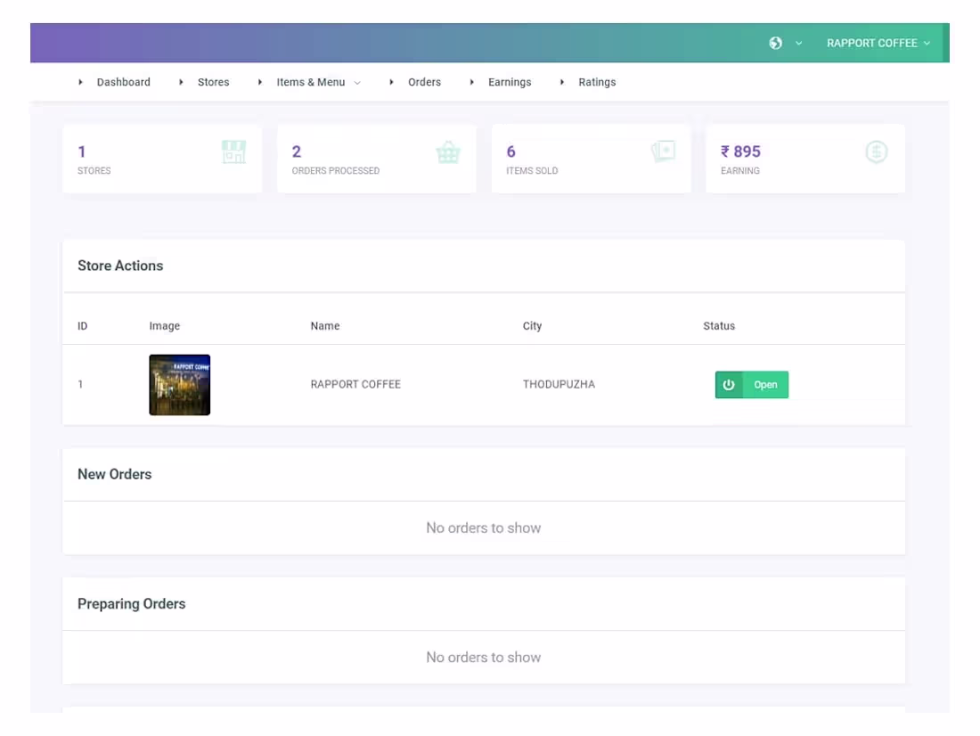Click the arrow beside Ratings
The height and width of the screenshot is (736, 980).
tap(562, 82)
